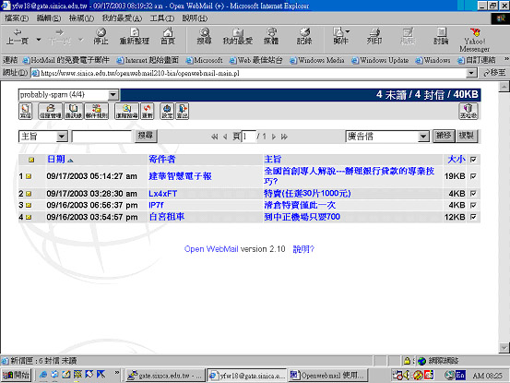This screenshot has height=383, width=510.
Task: Open mail filter rules (郵件規則) icon
Action: pos(97,112)
